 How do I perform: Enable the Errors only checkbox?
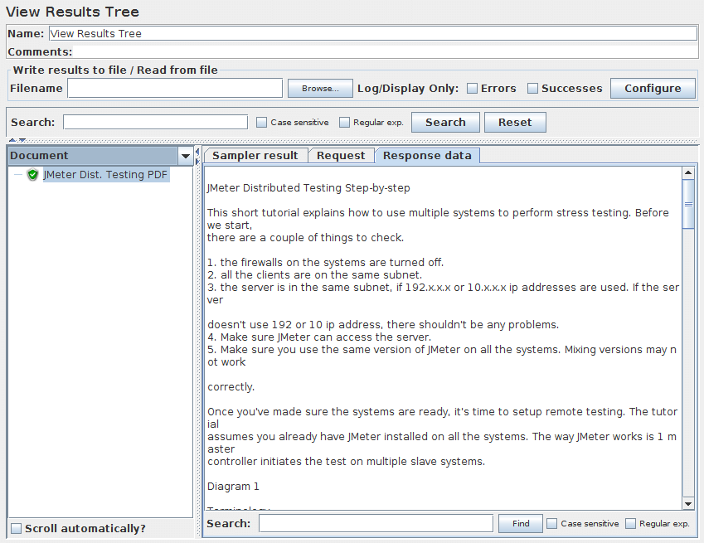(472, 89)
